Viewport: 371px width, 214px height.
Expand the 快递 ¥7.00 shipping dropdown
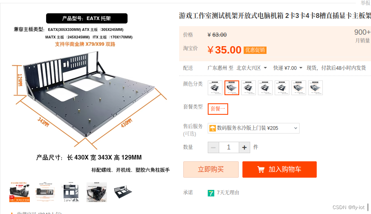click(288, 68)
